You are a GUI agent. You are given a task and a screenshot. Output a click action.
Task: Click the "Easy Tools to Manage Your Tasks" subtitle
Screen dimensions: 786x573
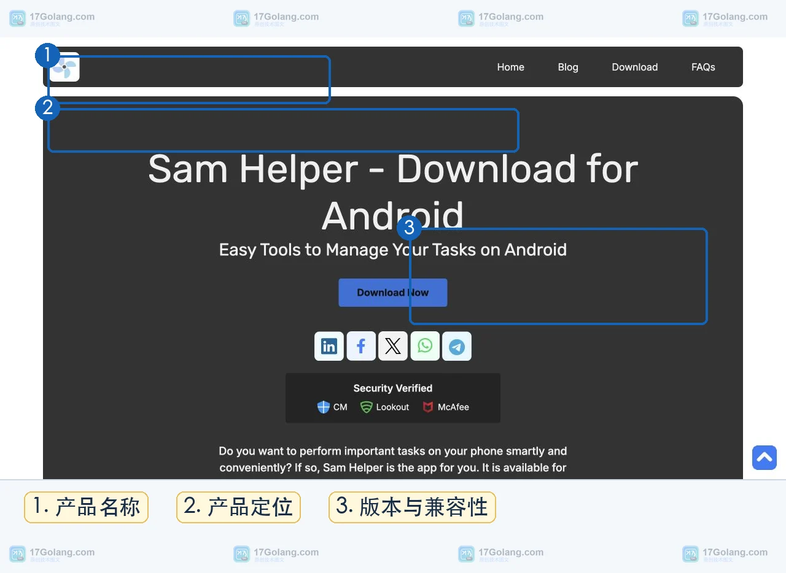click(393, 250)
